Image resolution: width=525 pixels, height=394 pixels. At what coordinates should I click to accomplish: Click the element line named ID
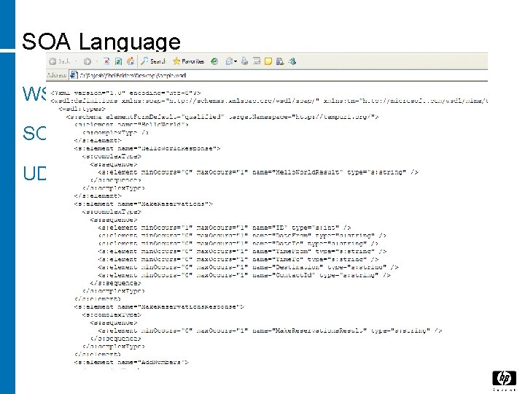225,228
